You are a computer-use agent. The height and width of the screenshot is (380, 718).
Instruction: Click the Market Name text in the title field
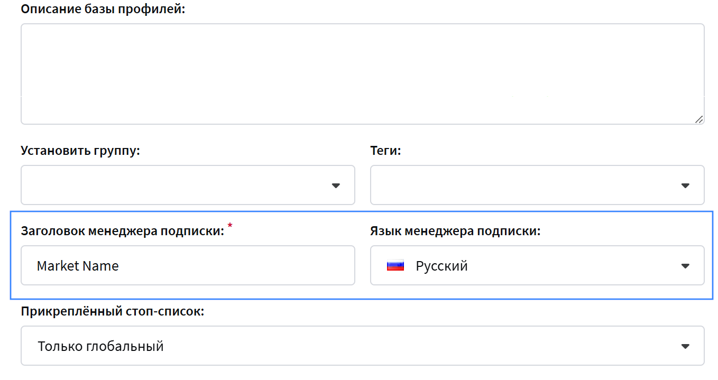coord(78,266)
